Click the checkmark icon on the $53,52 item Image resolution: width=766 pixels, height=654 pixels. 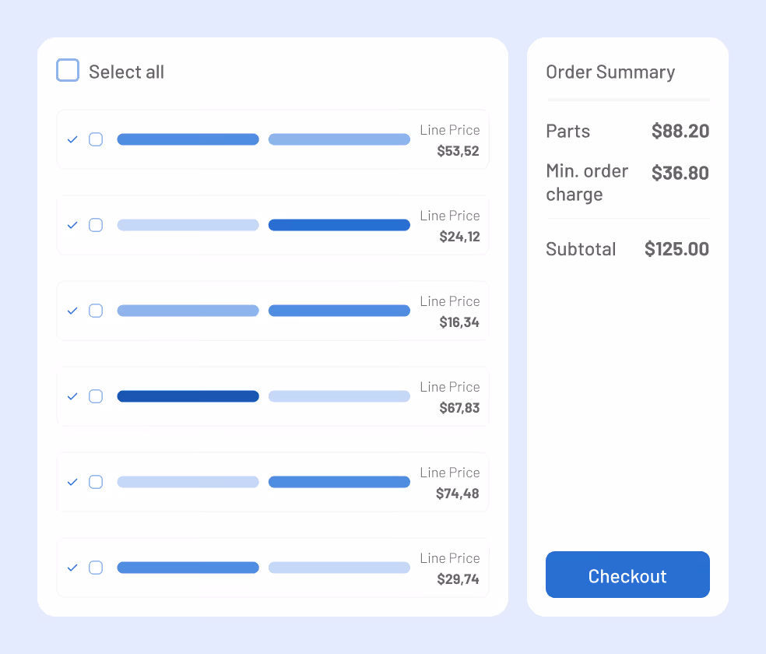[x=72, y=139]
